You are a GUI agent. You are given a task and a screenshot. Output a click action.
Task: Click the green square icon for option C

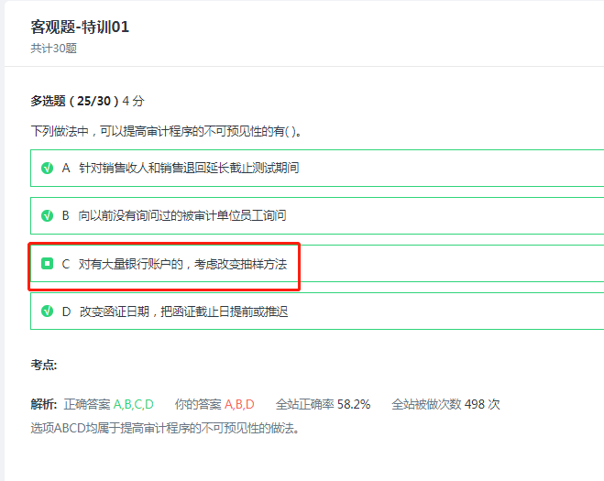[47, 264]
